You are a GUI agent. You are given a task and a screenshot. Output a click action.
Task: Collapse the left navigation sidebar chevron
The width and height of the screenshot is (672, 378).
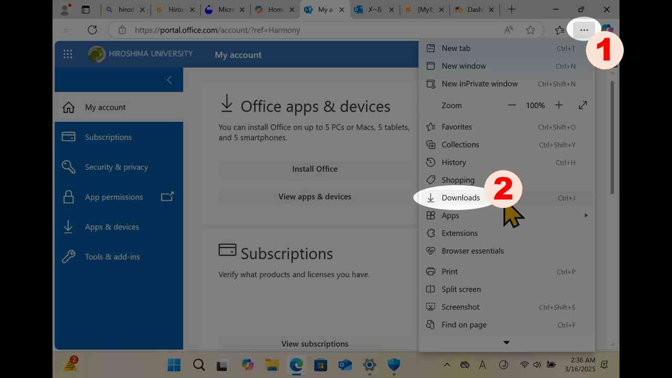pos(169,80)
